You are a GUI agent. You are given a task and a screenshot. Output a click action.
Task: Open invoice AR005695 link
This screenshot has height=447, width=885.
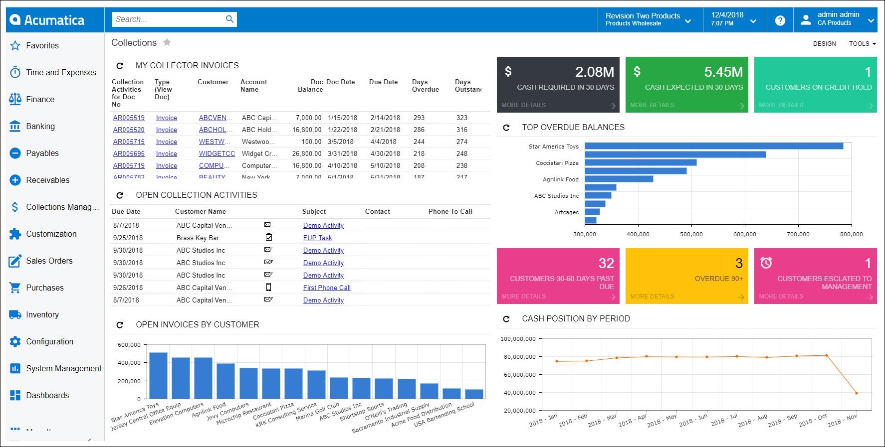tap(129, 153)
